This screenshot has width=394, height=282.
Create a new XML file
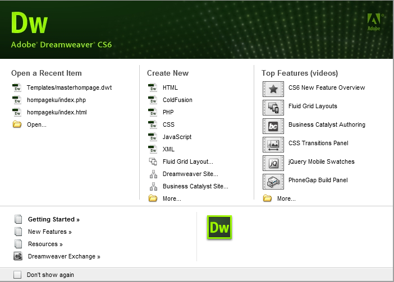click(x=168, y=149)
